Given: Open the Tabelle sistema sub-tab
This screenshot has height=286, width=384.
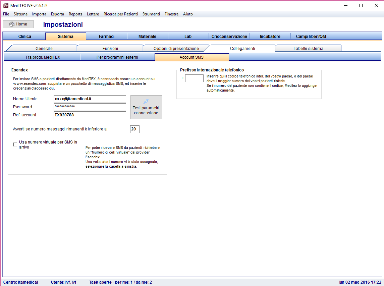Looking at the screenshot, I should coord(308,48).
